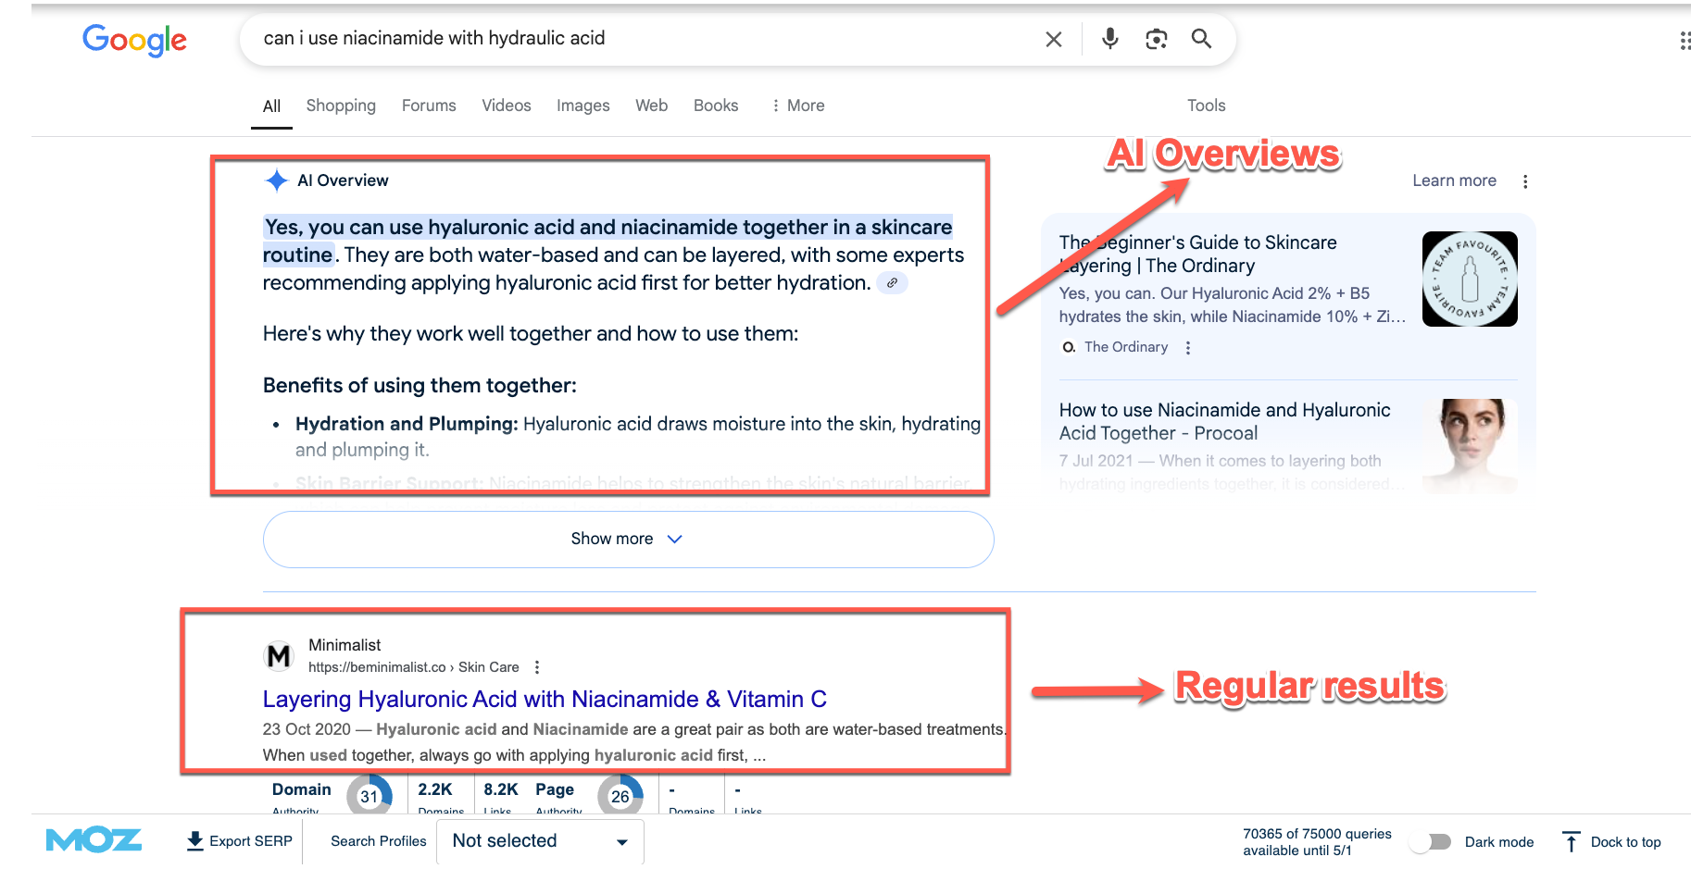
Task: Click 'Minimalist' site name text
Action: (344, 645)
